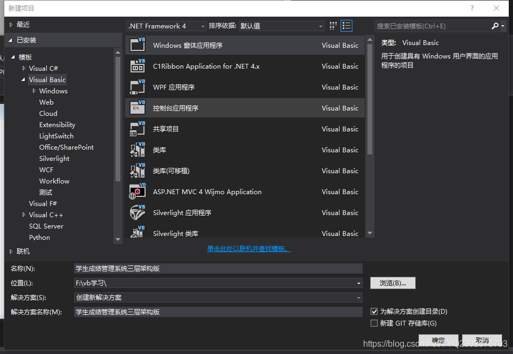
Task: Select 共享项目 template name text
Action: (166, 129)
